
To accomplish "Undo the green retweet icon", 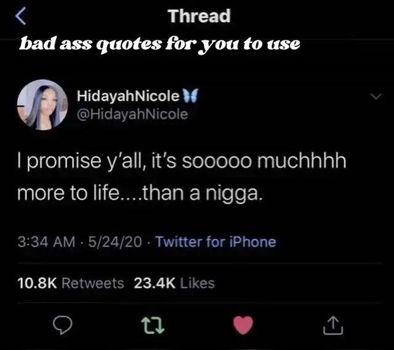I will [153, 325].
